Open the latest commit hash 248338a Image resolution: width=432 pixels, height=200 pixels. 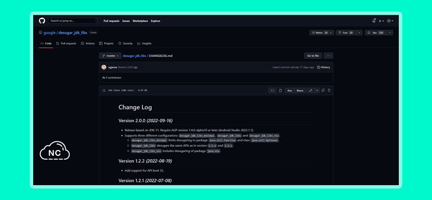click(x=295, y=68)
